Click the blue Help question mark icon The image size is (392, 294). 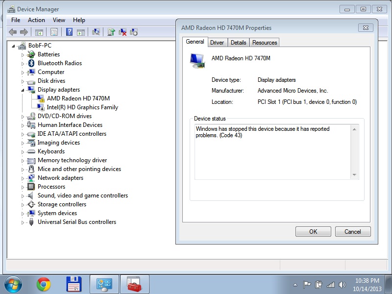(x=69, y=32)
